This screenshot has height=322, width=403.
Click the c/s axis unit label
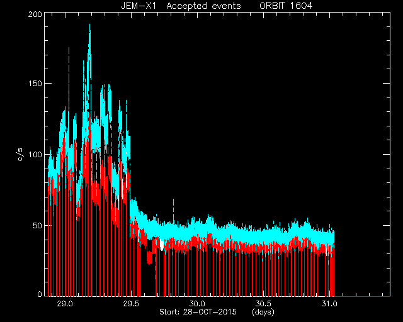click(20, 155)
